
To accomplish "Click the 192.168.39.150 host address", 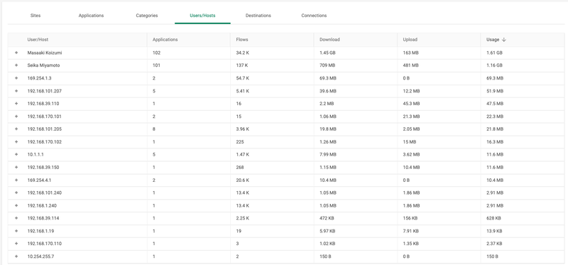I will point(43,167).
